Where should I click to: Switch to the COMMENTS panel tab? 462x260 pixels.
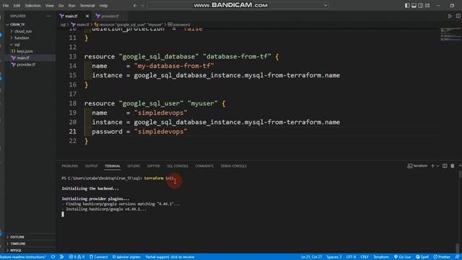pyautogui.click(x=204, y=166)
